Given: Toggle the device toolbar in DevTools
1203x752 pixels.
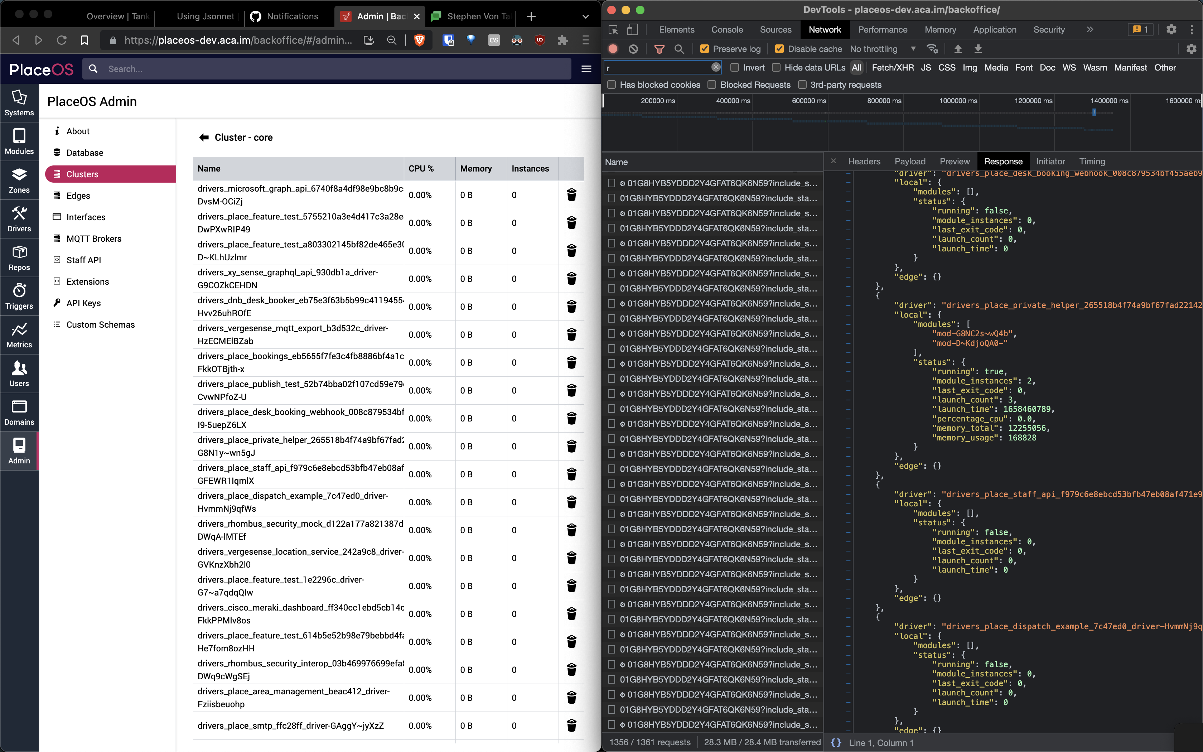Looking at the screenshot, I should 632,30.
